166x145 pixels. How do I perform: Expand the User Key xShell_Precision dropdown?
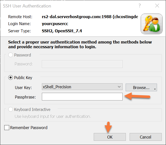click(119, 87)
